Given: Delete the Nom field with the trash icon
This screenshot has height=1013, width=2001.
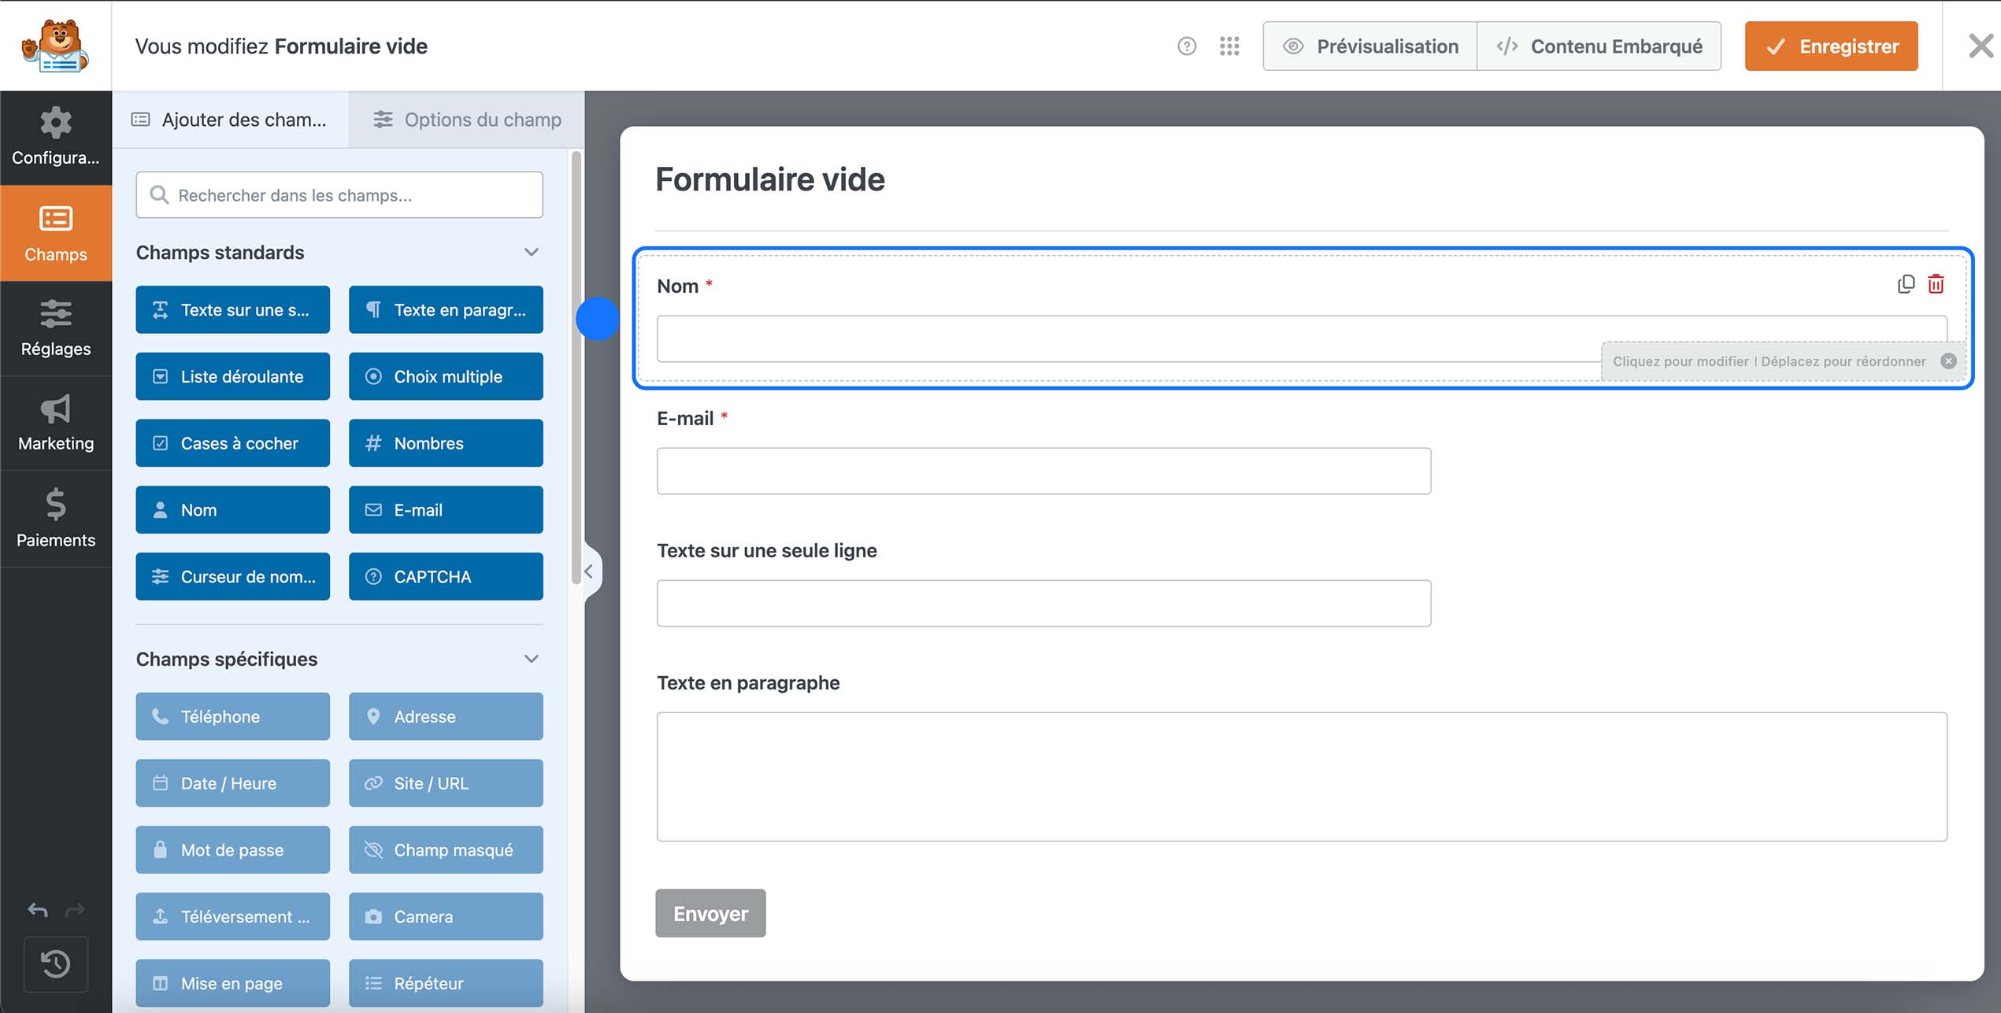Looking at the screenshot, I should pos(1936,284).
